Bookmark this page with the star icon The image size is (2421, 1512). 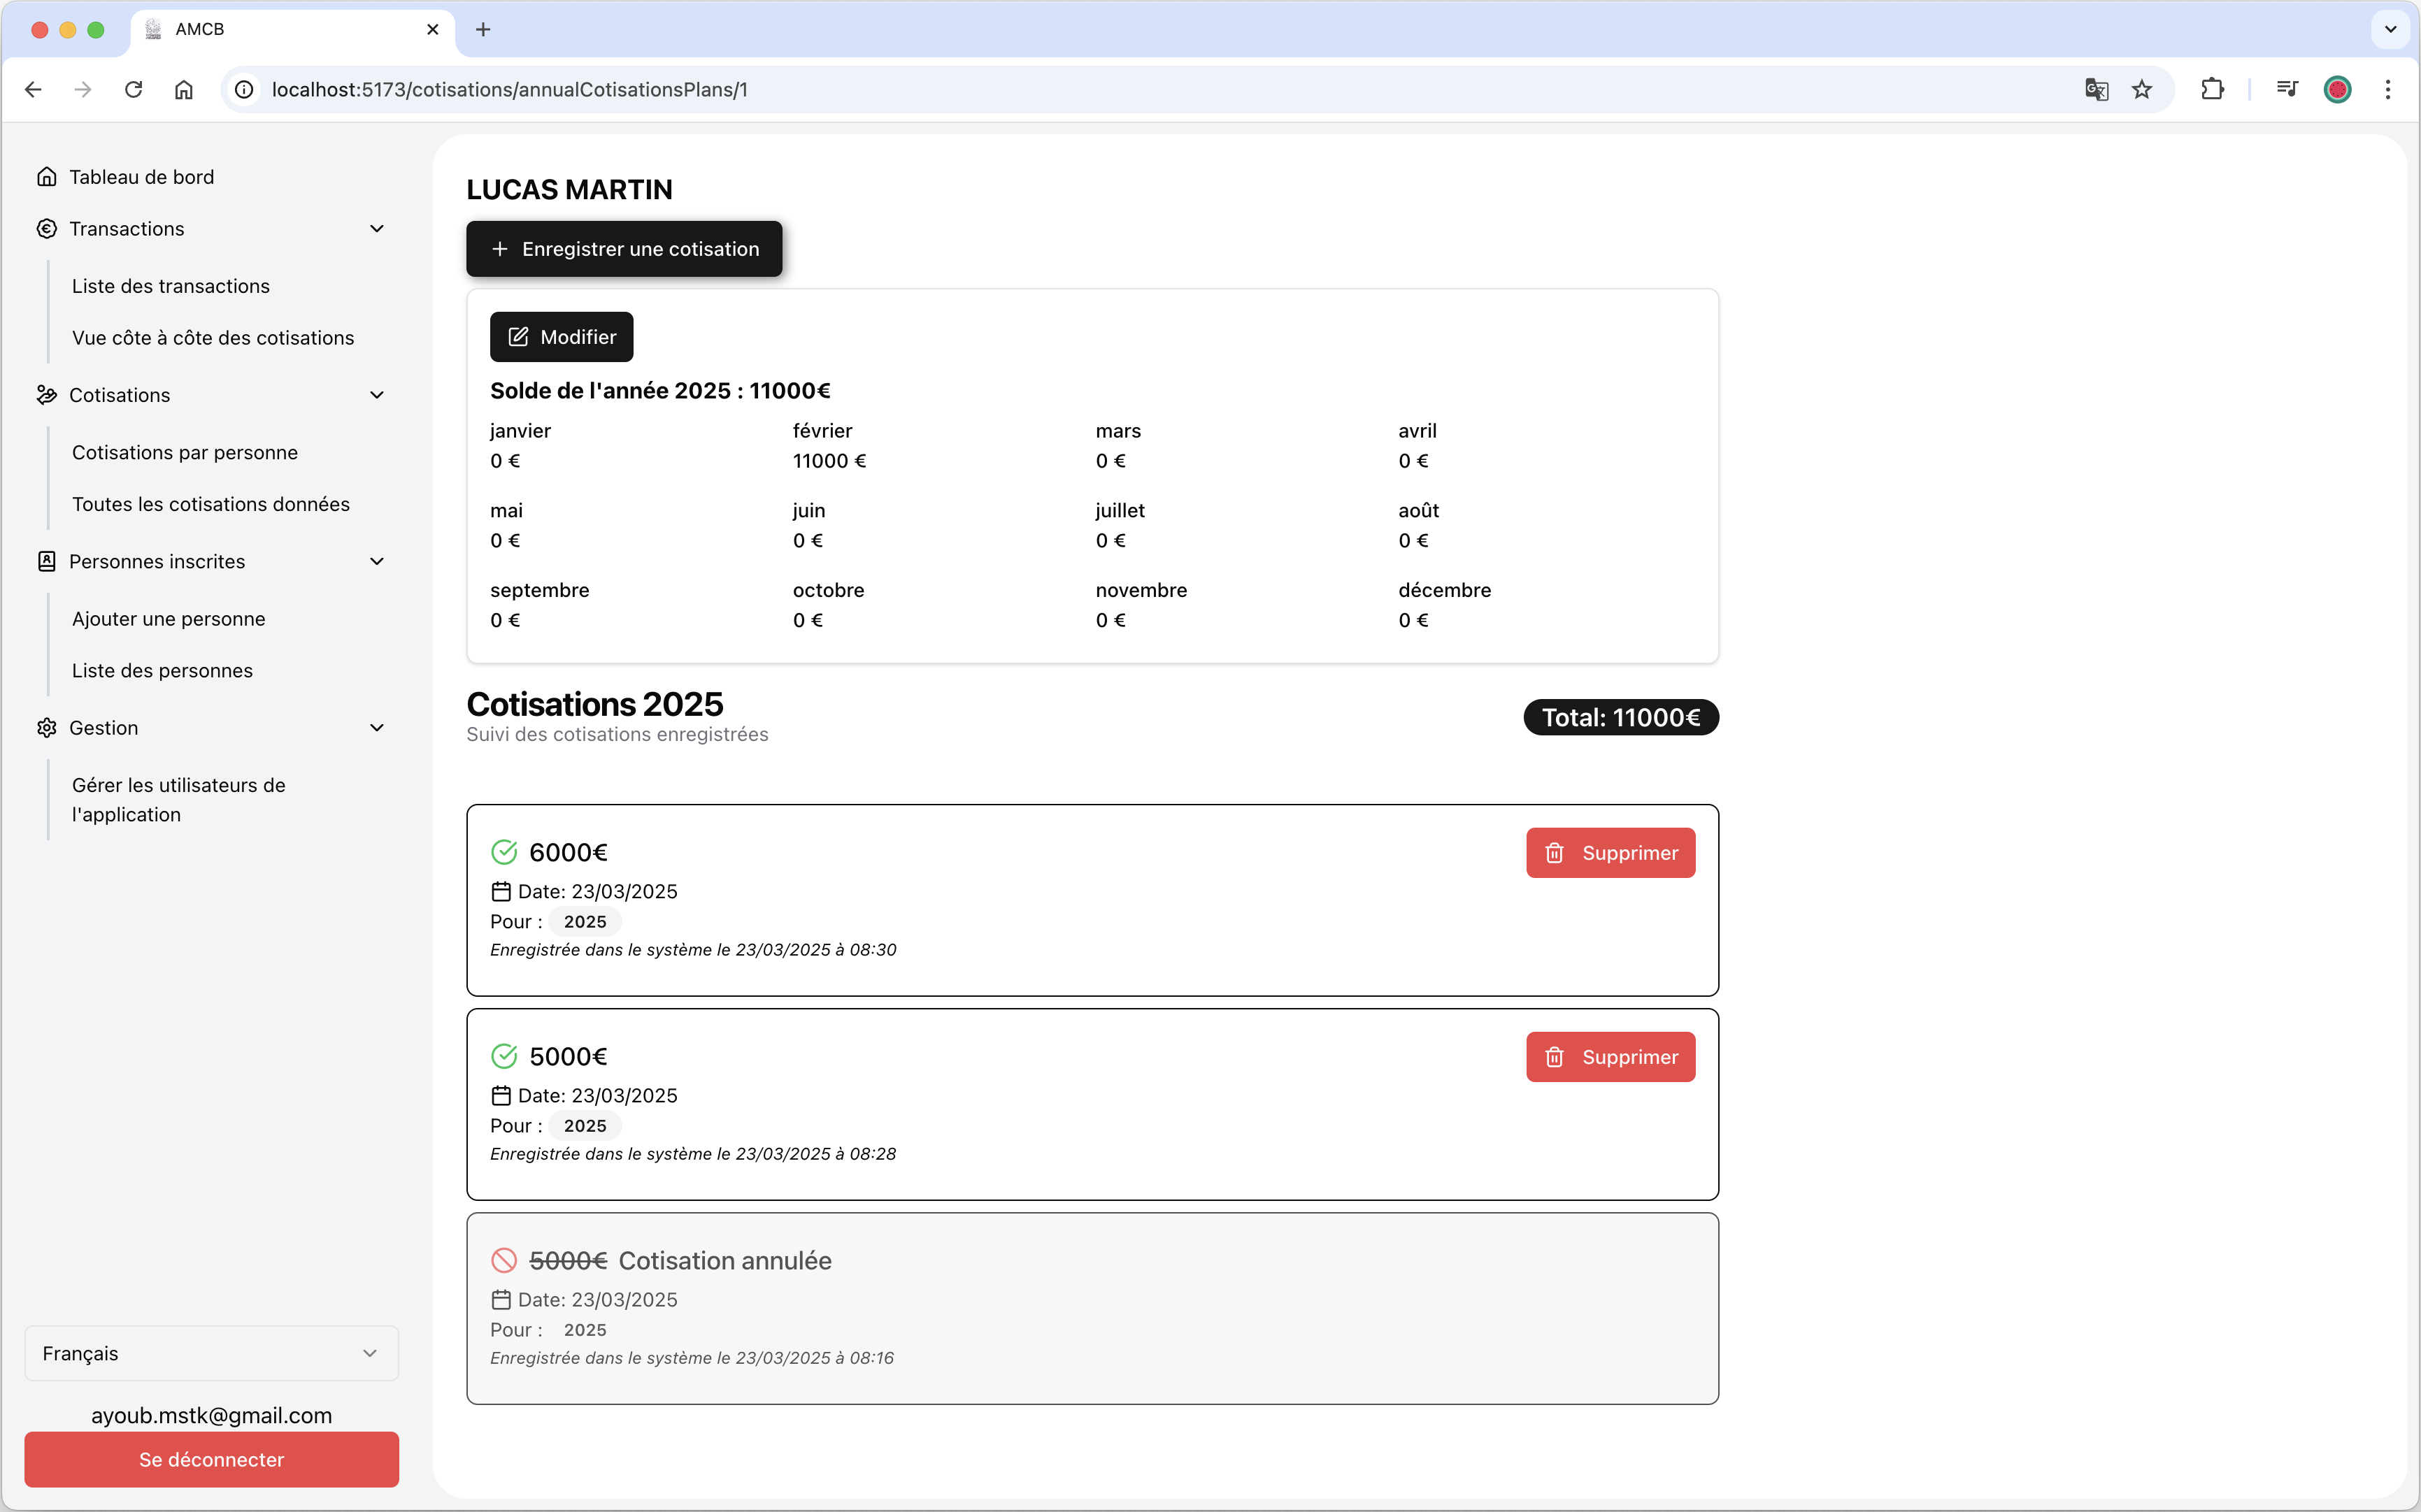coord(2142,90)
